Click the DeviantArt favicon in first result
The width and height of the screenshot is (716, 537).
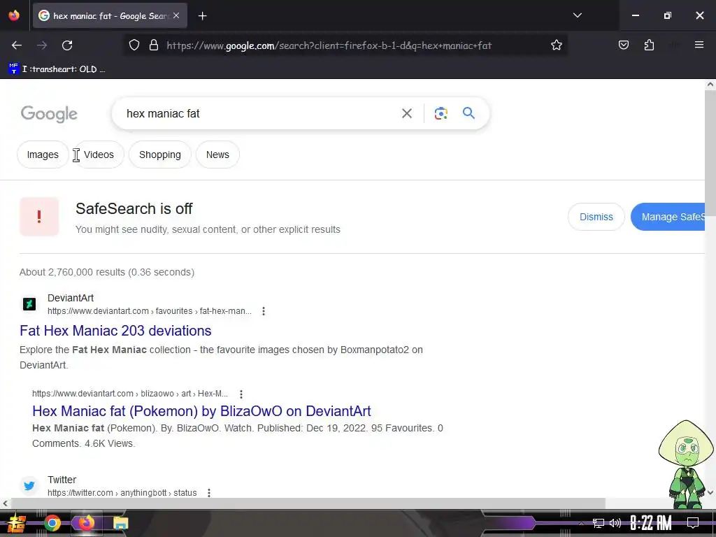pos(29,303)
